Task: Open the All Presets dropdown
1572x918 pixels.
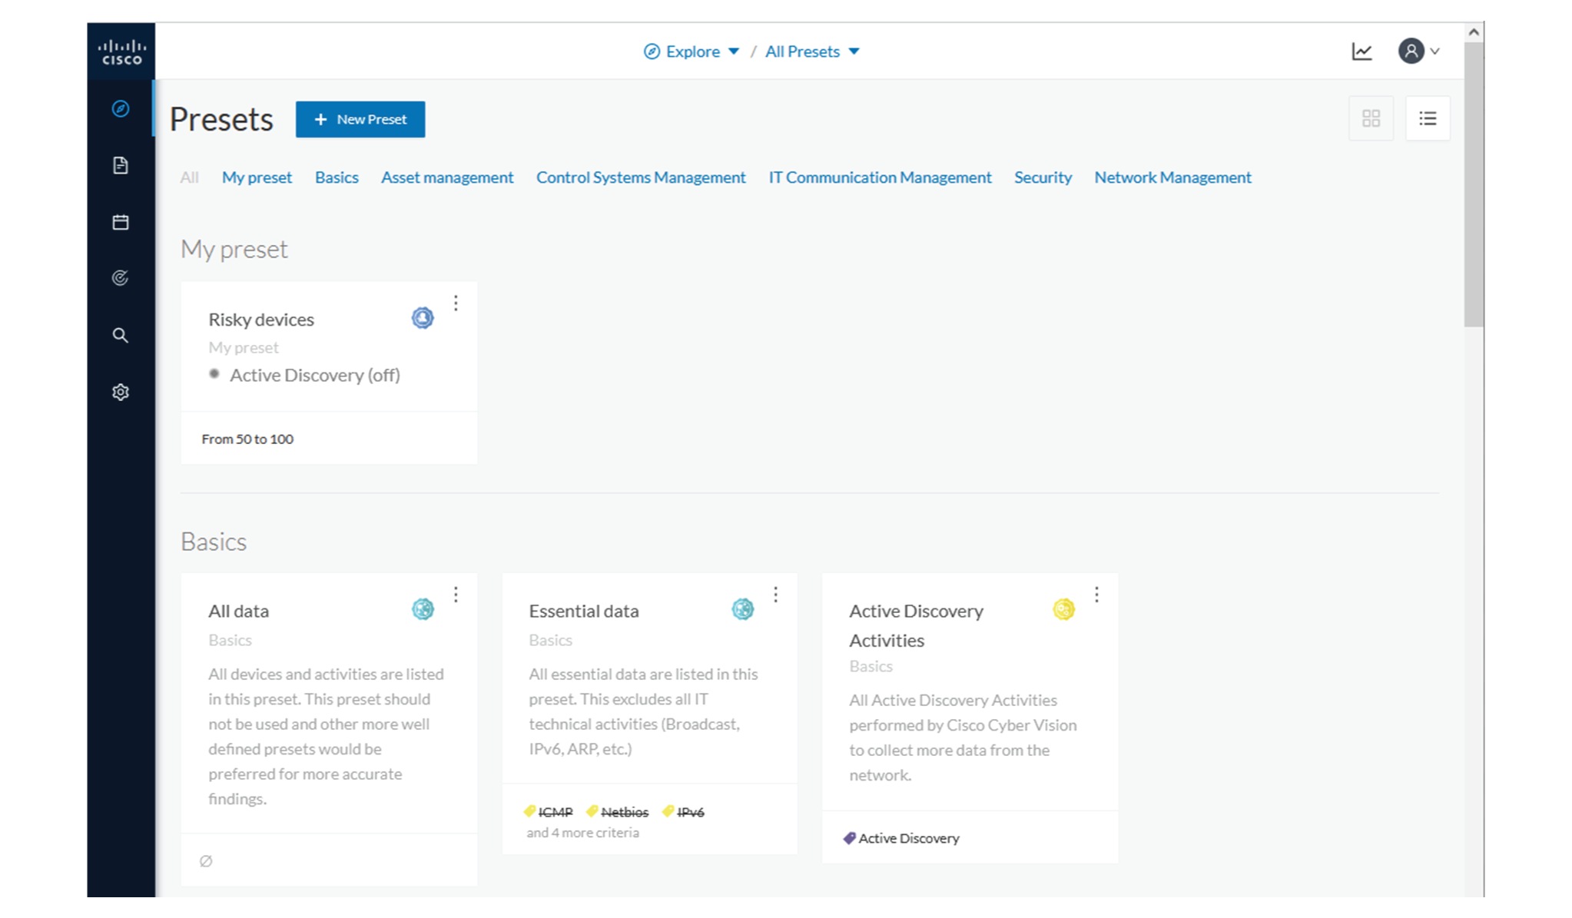Action: point(811,51)
